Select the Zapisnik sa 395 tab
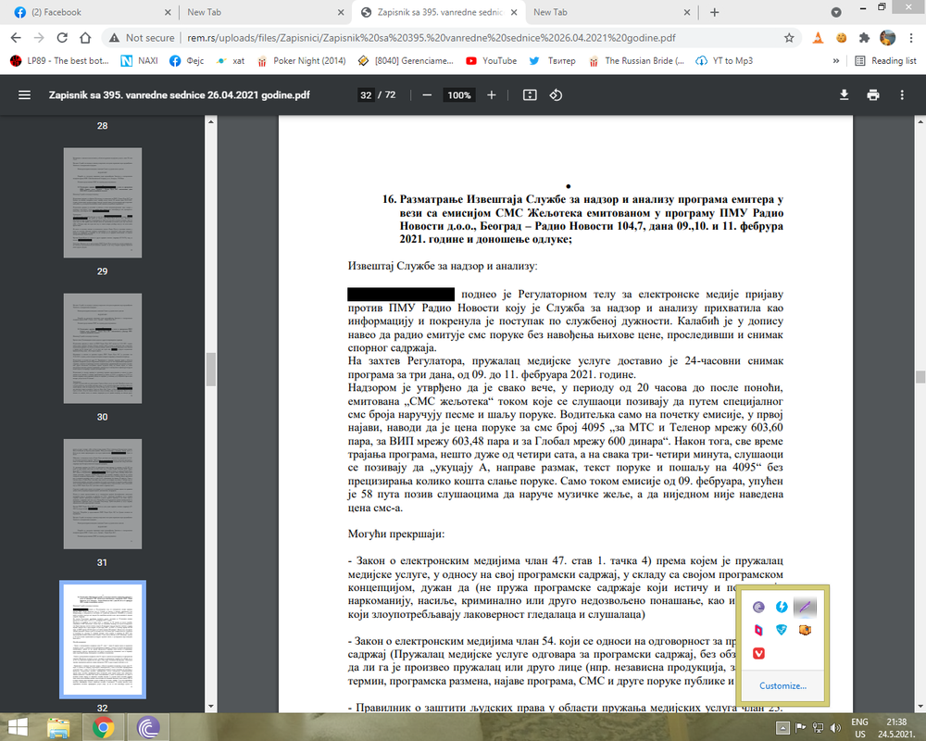 [x=438, y=12]
